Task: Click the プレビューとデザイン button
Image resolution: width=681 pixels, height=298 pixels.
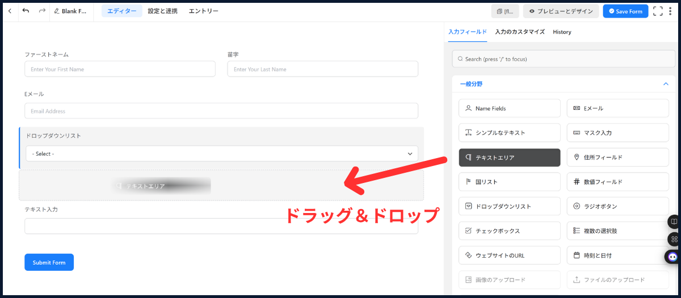Action: 561,11
